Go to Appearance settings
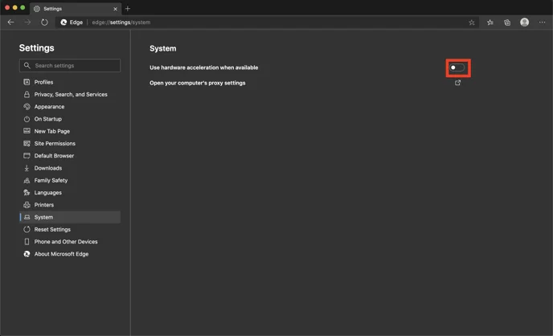Viewport: 553px width, 336px height. [49, 106]
